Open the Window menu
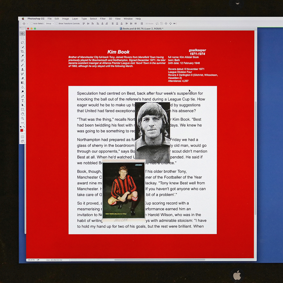This screenshot has width=283, height=283. 128,19
